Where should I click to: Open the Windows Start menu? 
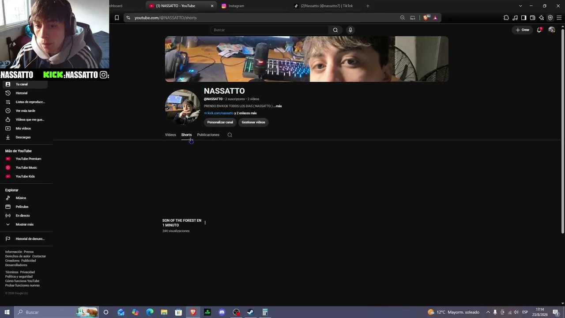coord(7,312)
